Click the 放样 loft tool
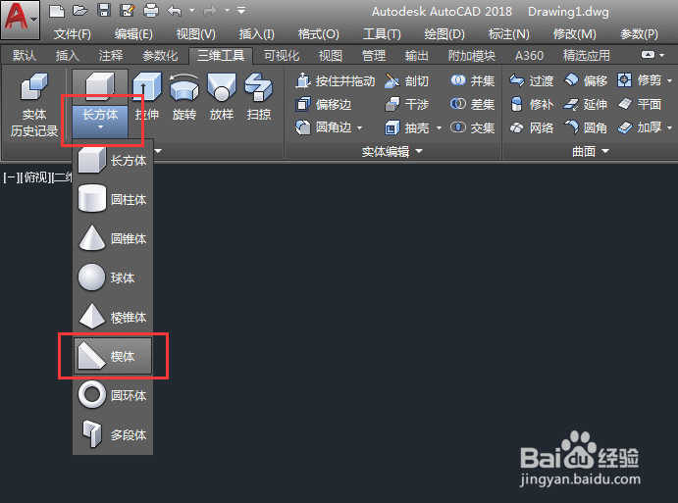The image size is (678, 503). (x=222, y=96)
